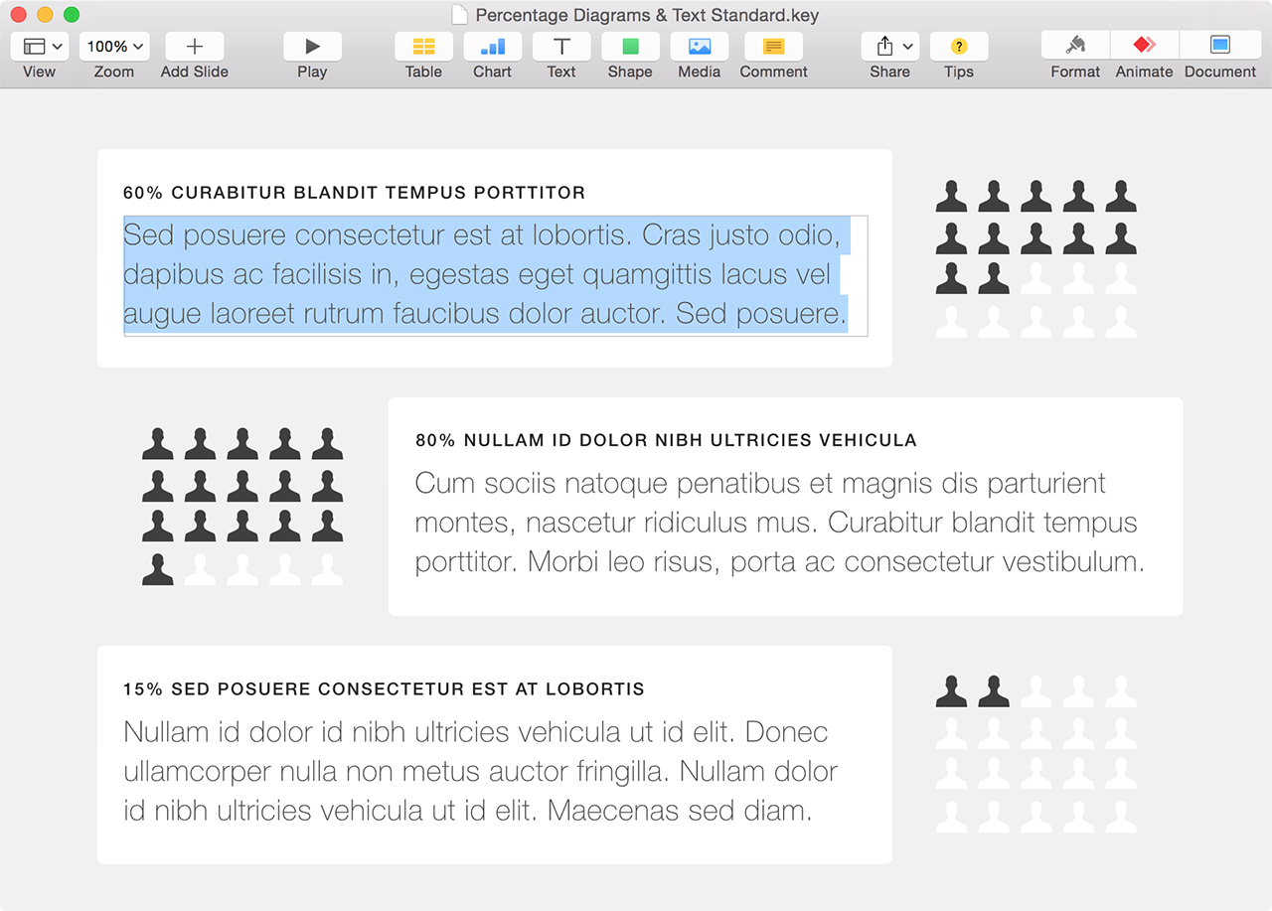1272x911 pixels.
Task: Click the window title Percentage Diagrams & Text Standard.key
Action: [647, 15]
